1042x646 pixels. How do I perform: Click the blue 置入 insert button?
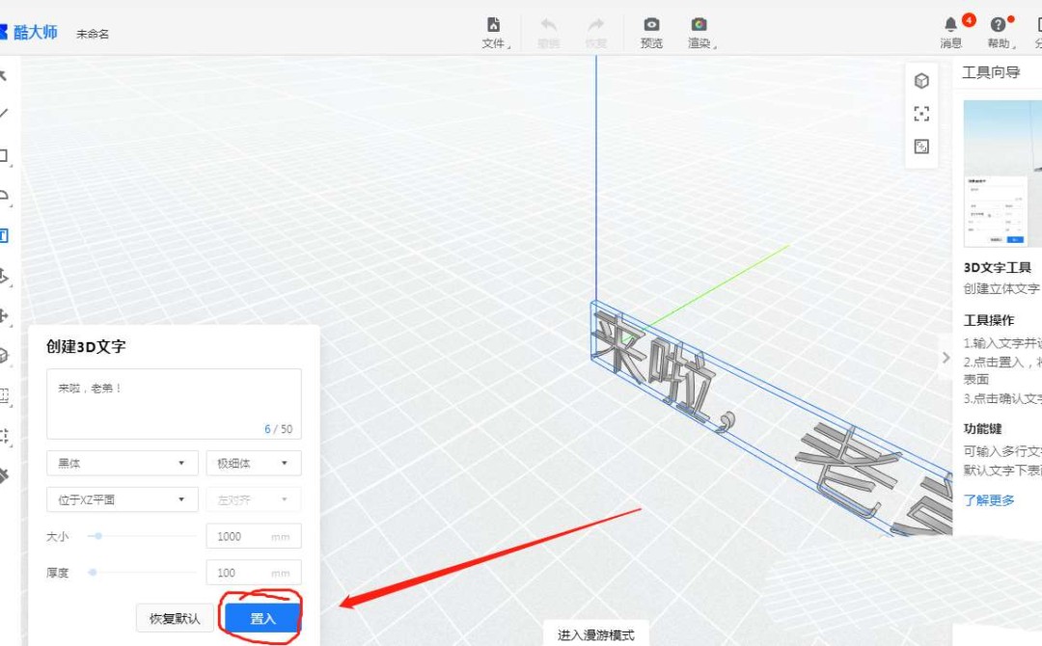262,618
